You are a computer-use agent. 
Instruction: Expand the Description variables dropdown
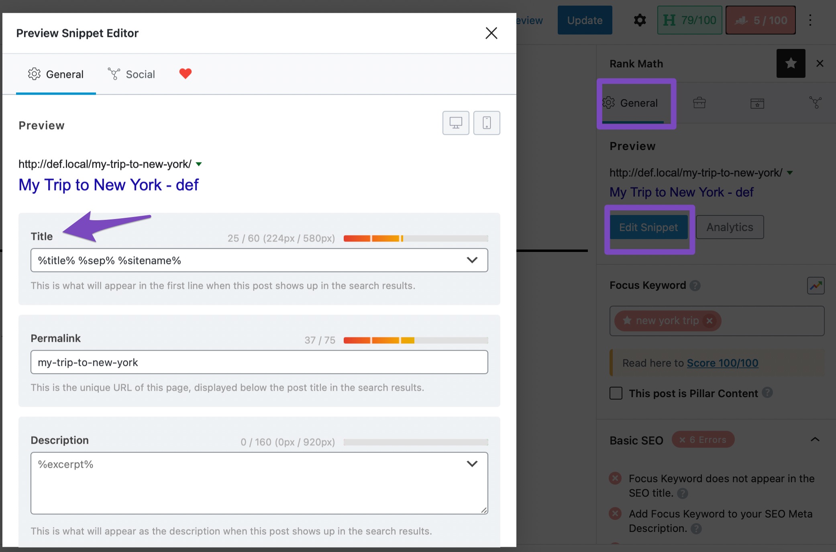coord(472,464)
